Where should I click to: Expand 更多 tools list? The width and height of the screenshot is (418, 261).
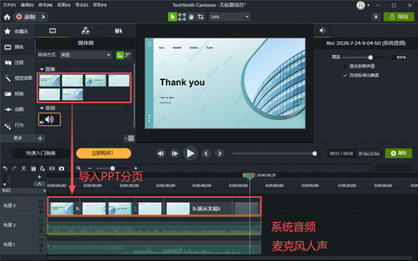tap(18, 138)
